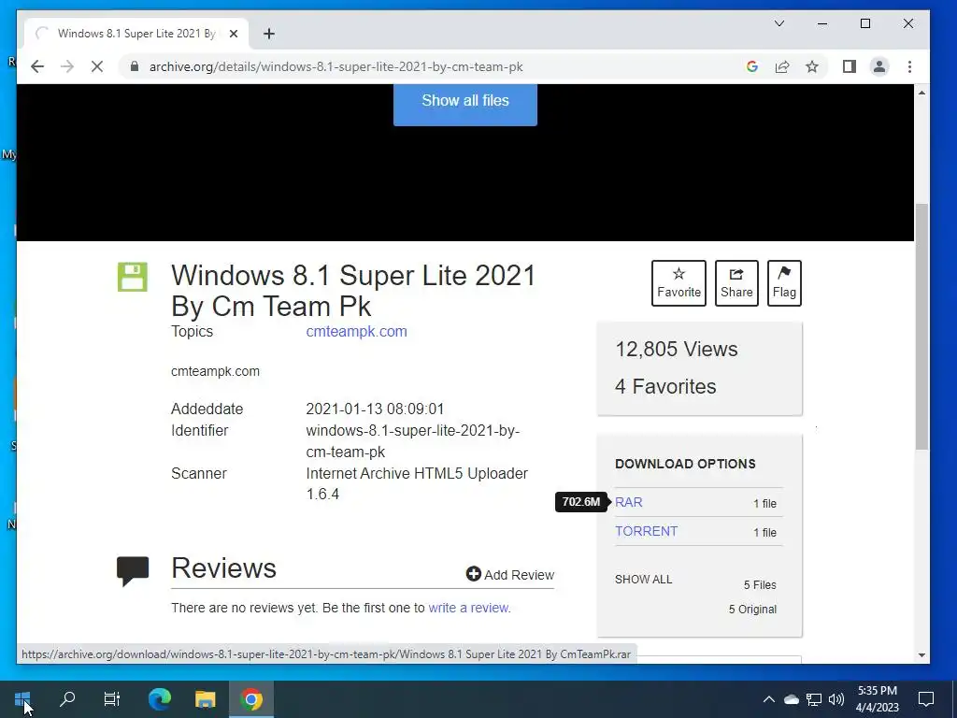Viewport: 957px width, 718px height.
Task: Open taskbar search magnifier
Action: pyautogui.click(x=67, y=699)
